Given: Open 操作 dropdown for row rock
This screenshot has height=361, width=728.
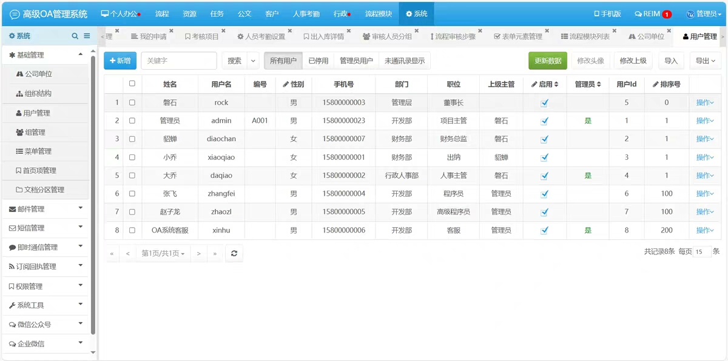Looking at the screenshot, I should pos(705,103).
